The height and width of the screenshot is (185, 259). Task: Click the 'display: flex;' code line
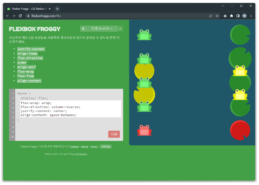(34, 98)
